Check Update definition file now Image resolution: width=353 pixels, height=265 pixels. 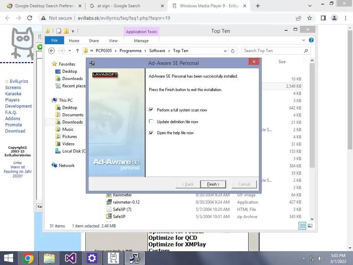point(151,121)
